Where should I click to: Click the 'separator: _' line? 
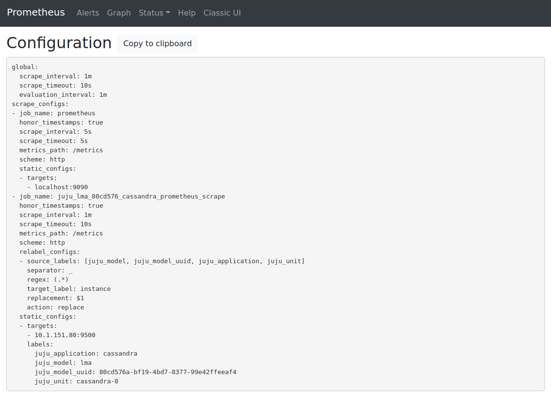50,270
